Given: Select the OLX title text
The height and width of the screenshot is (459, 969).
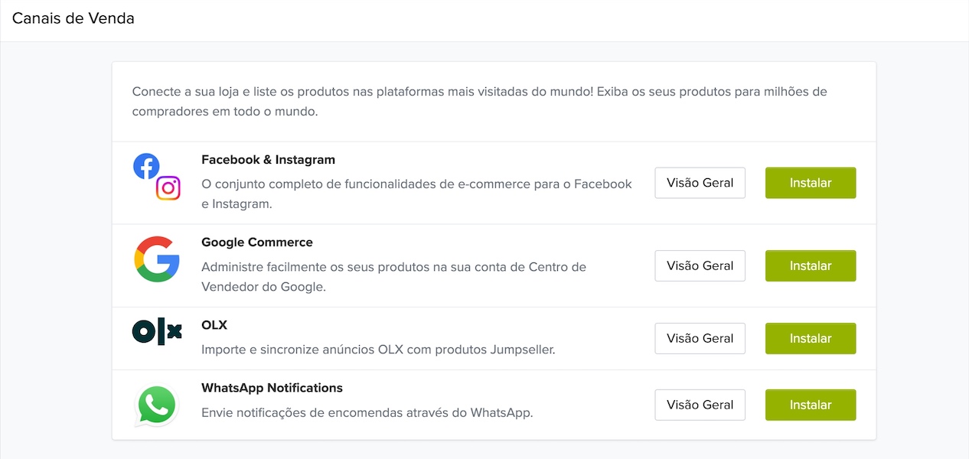Looking at the screenshot, I should pos(214,325).
